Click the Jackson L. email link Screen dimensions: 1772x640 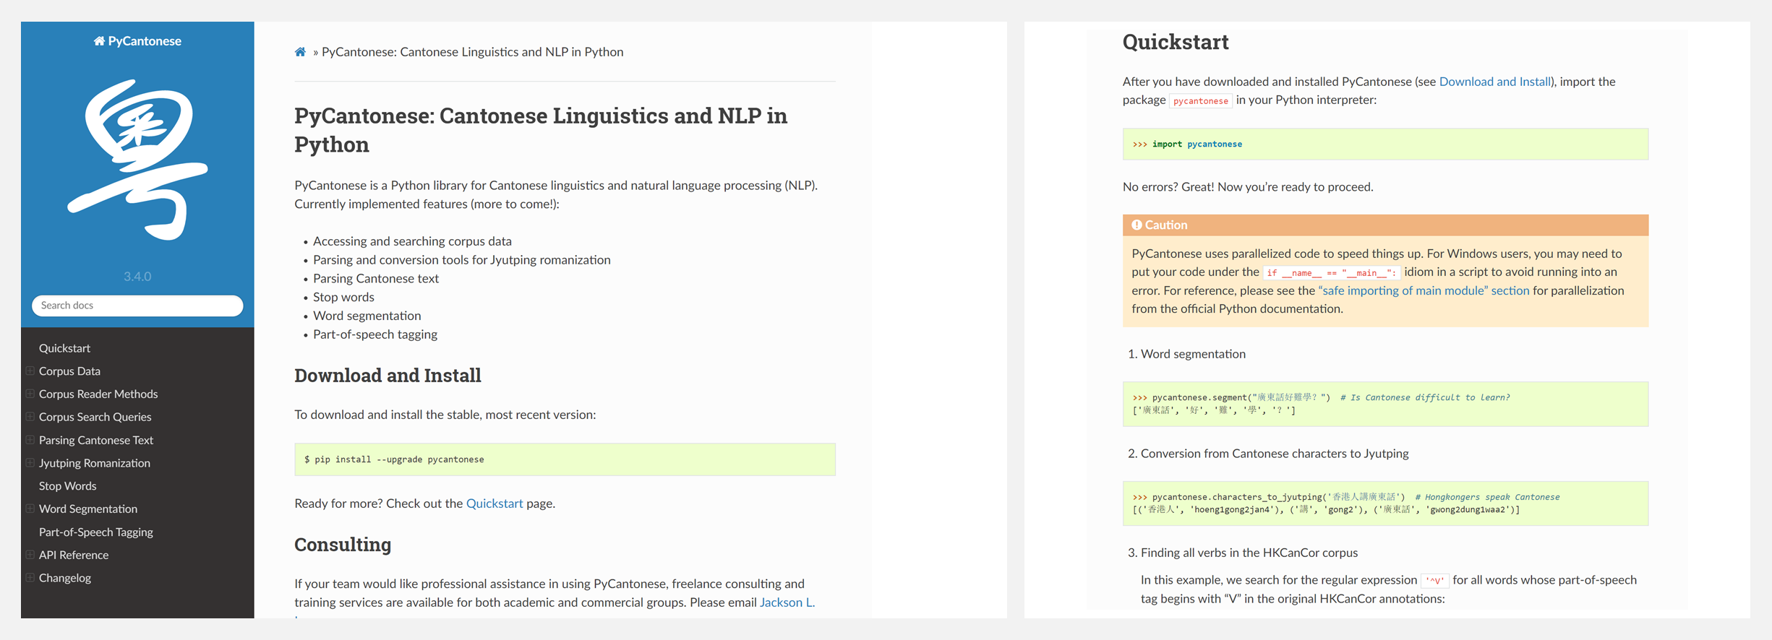tap(787, 602)
